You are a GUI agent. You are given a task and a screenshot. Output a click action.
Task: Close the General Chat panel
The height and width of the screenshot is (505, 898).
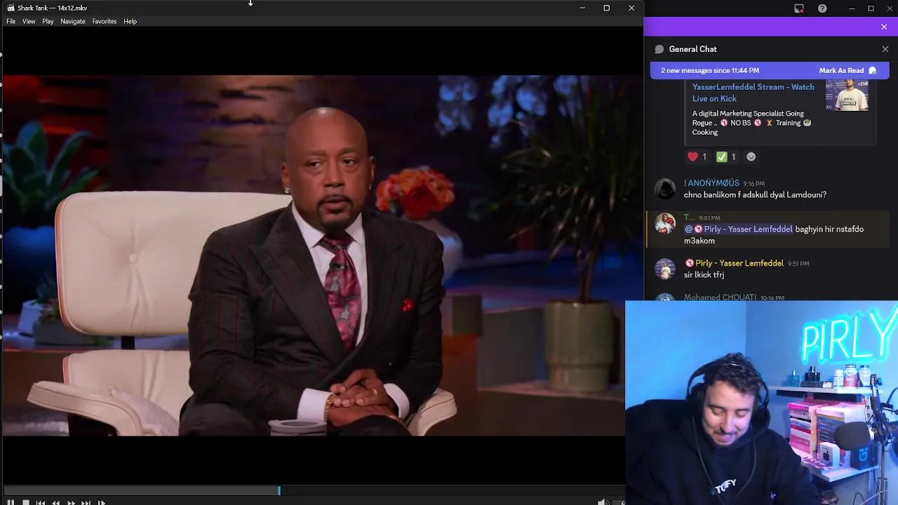885,49
